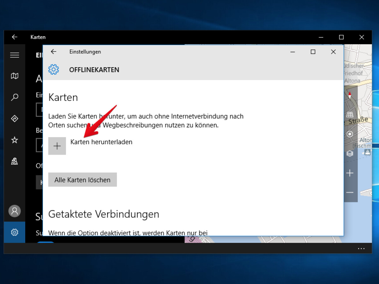The height and width of the screenshot is (284, 379).
Task: Show current location using the map circle icon
Action: point(350,134)
